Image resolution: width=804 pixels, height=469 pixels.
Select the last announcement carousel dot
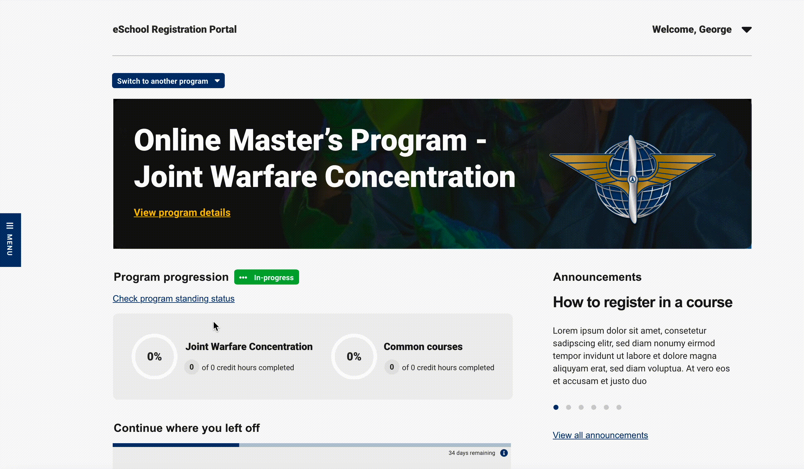click(x=619, y=407)
